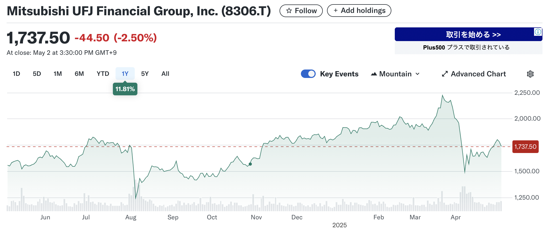
Task: Click the Plus500 ad caption text
Action: [x=466, y=47]
